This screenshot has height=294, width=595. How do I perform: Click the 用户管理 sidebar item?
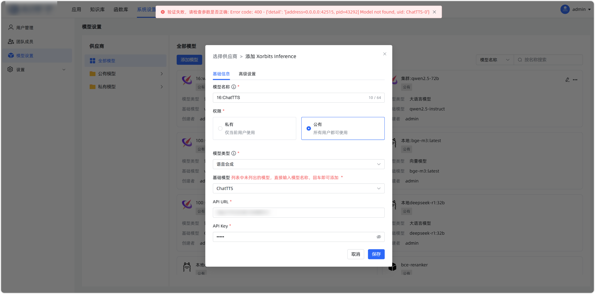[x=25, y=28]
